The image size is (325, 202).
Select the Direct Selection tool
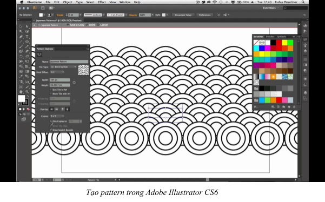[27, 26]
